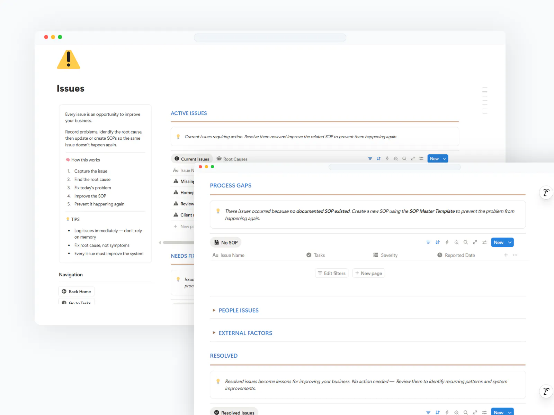Image resolution: width=554 pixels, height=415 pixels.
Task: Click sort icon in Resolved Issues toolbar
Action: pos(438,412)
